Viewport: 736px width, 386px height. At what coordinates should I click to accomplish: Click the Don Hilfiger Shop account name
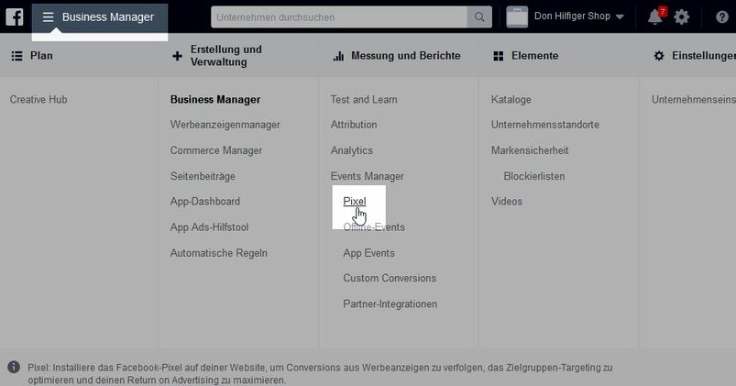click(572, 17)
